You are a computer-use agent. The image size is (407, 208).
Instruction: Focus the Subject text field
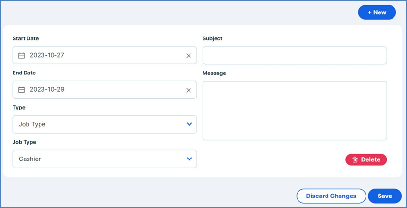click(295, 55)
